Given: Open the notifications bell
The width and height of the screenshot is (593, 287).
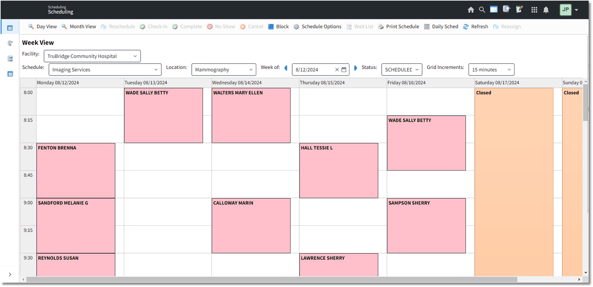Looking at the screenshot, I should pos(546,10).
